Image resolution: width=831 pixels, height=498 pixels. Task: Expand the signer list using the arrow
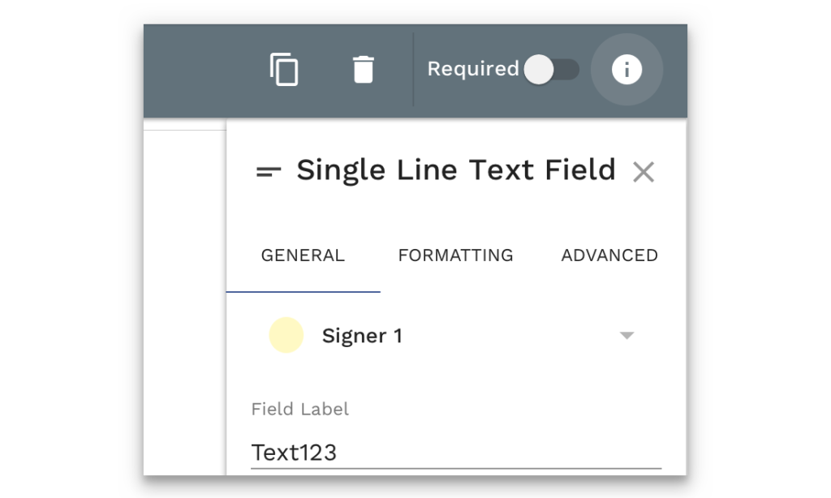(626, 336)
